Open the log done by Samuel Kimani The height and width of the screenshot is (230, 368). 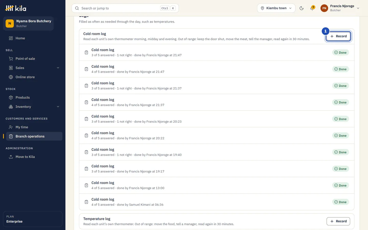pyautogui.click(x=217, y=202)
